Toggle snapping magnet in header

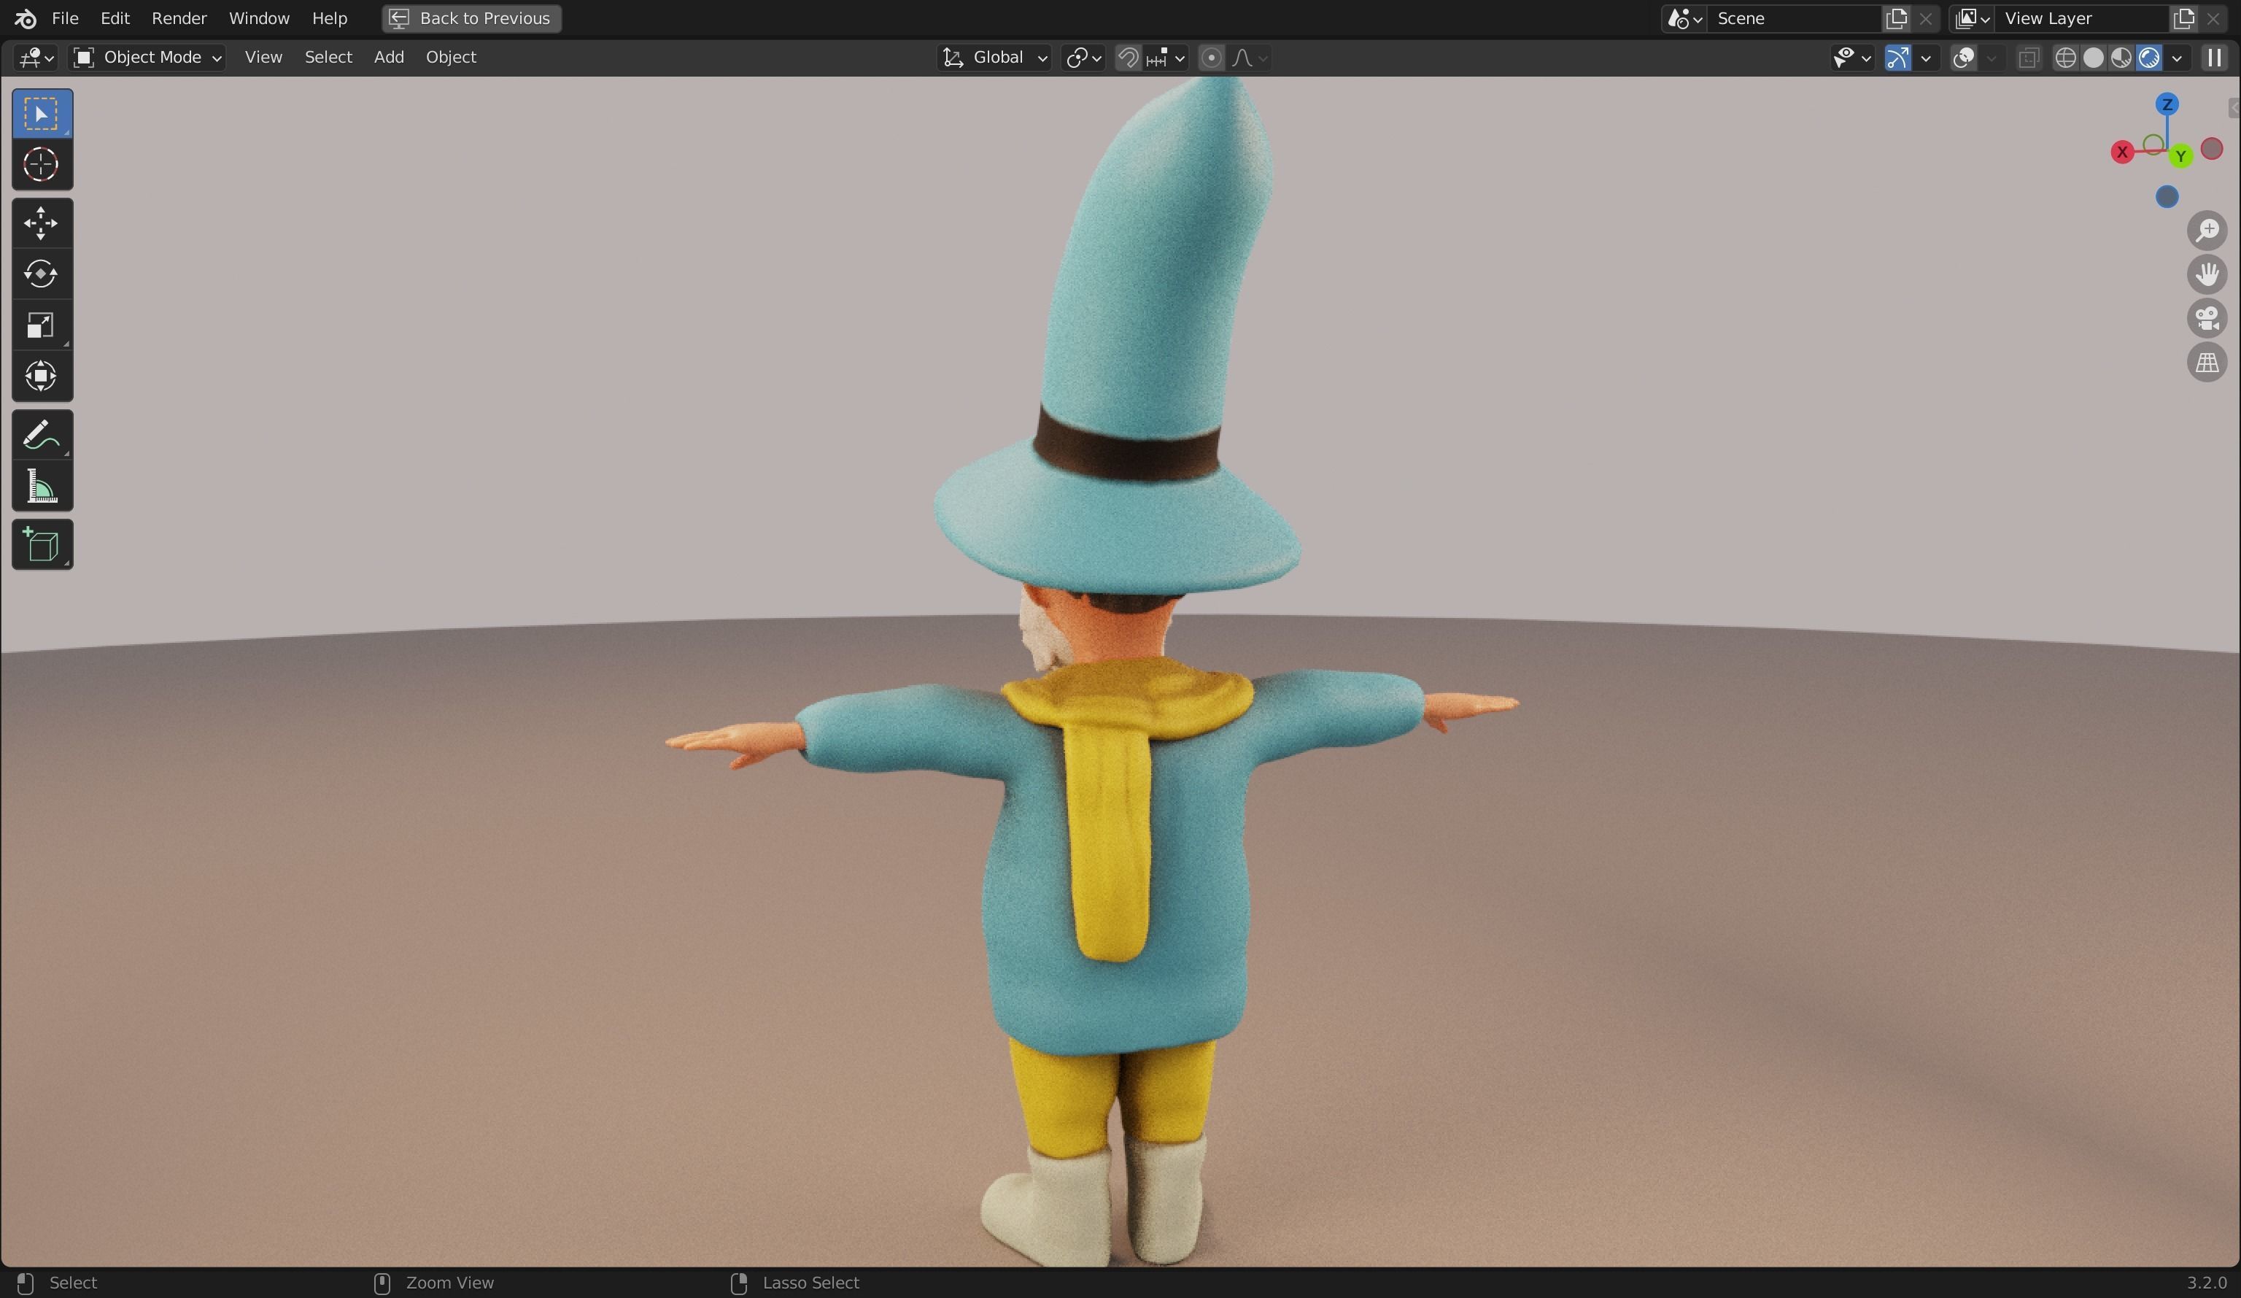1128,58
